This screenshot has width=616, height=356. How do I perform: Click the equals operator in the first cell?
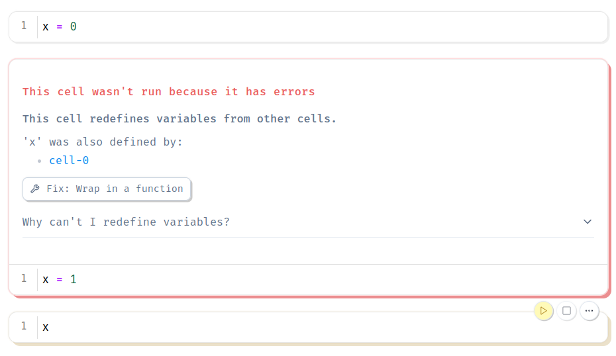coord(60,26)
